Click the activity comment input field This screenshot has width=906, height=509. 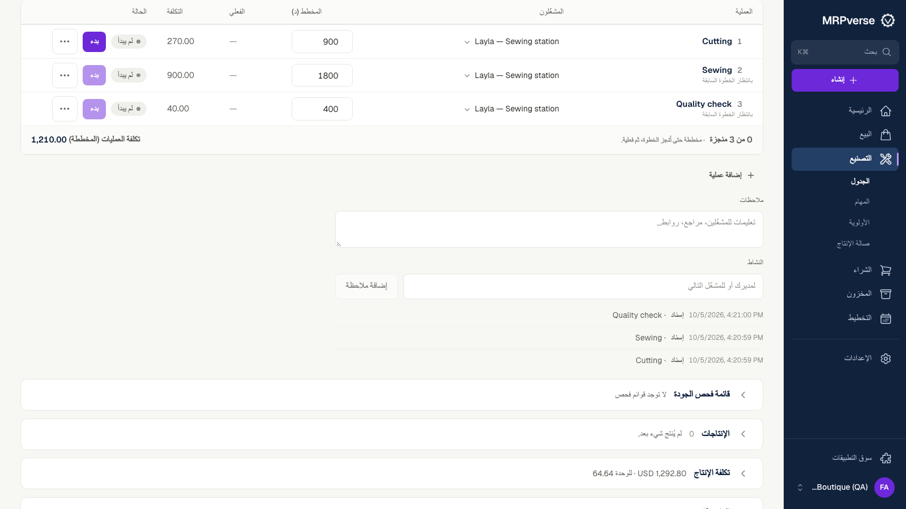point(583,286)
